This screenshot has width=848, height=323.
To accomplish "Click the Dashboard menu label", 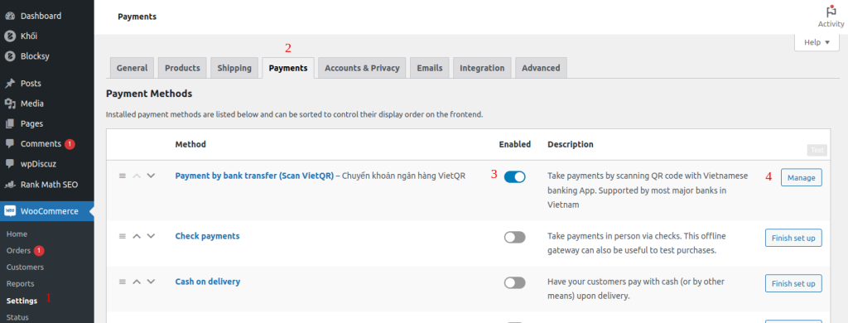I will [x=41, y=16].
